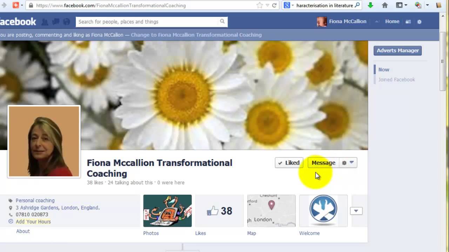The width and height of the screenshot is (449, 252).
Task: Click the location pin icon beside the address
Action: coord(11,208)
